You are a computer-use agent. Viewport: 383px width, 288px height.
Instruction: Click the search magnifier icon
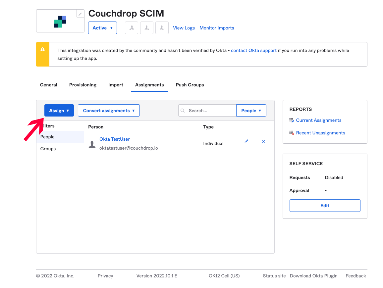tap(183, 111)
